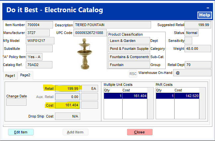Select Multiple Unit Costs qty cell 1
The width and height of the screenshot is (215, 141).
[113, 96]
